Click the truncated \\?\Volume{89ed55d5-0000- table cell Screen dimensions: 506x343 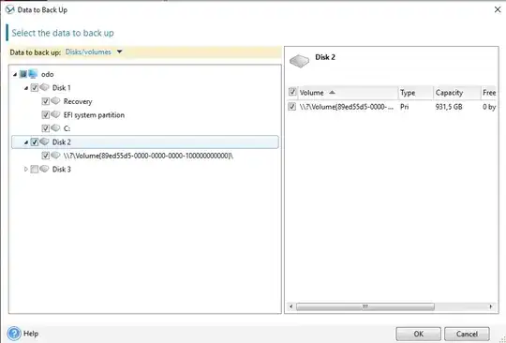pyautogui.click(x=347, y=107)
